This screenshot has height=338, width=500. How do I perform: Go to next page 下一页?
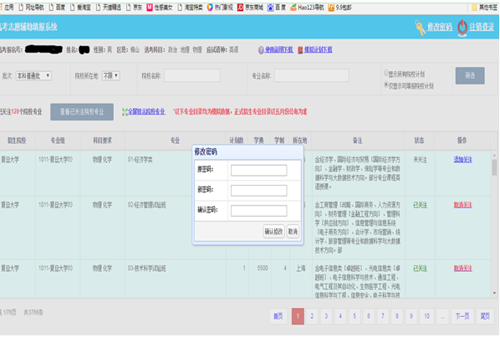pyautogui.click(x=462, y=316)
